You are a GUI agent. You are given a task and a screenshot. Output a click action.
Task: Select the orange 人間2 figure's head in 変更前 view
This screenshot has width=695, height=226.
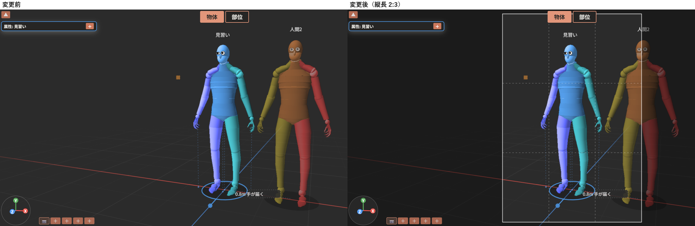click(295, 50)
